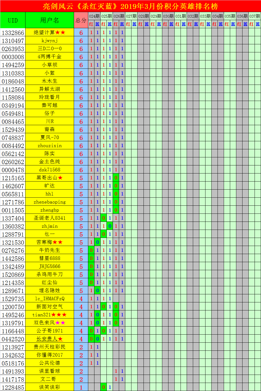Click username 川R
The width and height of the screenshot is (261, 391).
(50, 121)
